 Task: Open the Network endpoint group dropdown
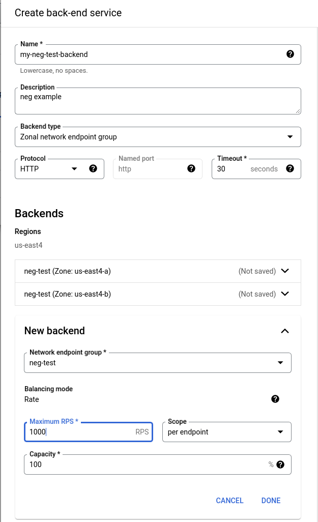coord(281,362)
